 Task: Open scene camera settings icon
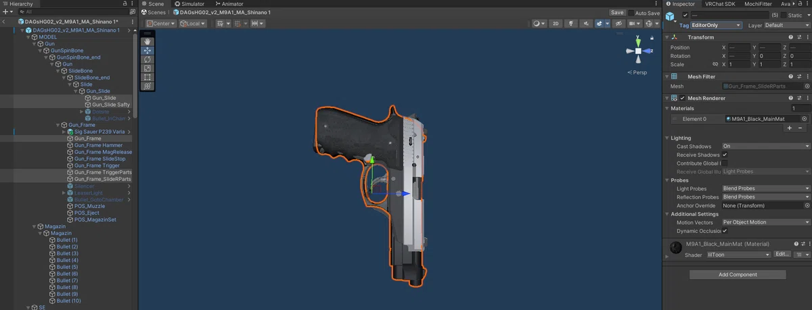(x=632, y=24)
